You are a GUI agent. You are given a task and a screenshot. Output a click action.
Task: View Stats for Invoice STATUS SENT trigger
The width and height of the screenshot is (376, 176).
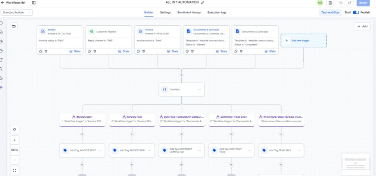pos(173,51)
